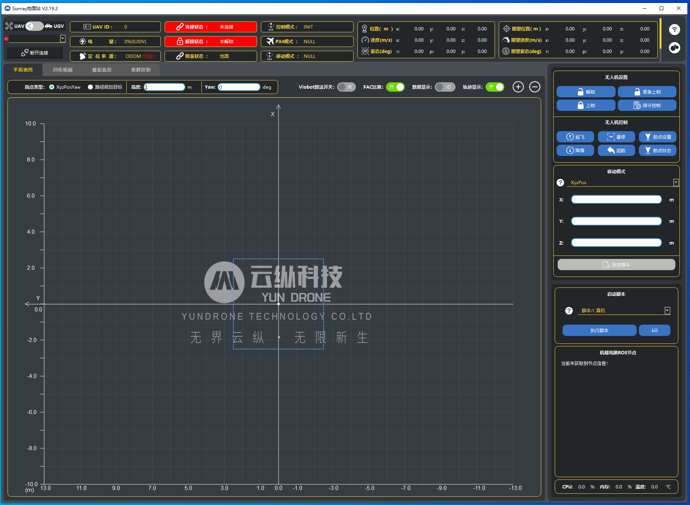
Task: Click the help icon beside script dropdown
Action: point(569,311)
